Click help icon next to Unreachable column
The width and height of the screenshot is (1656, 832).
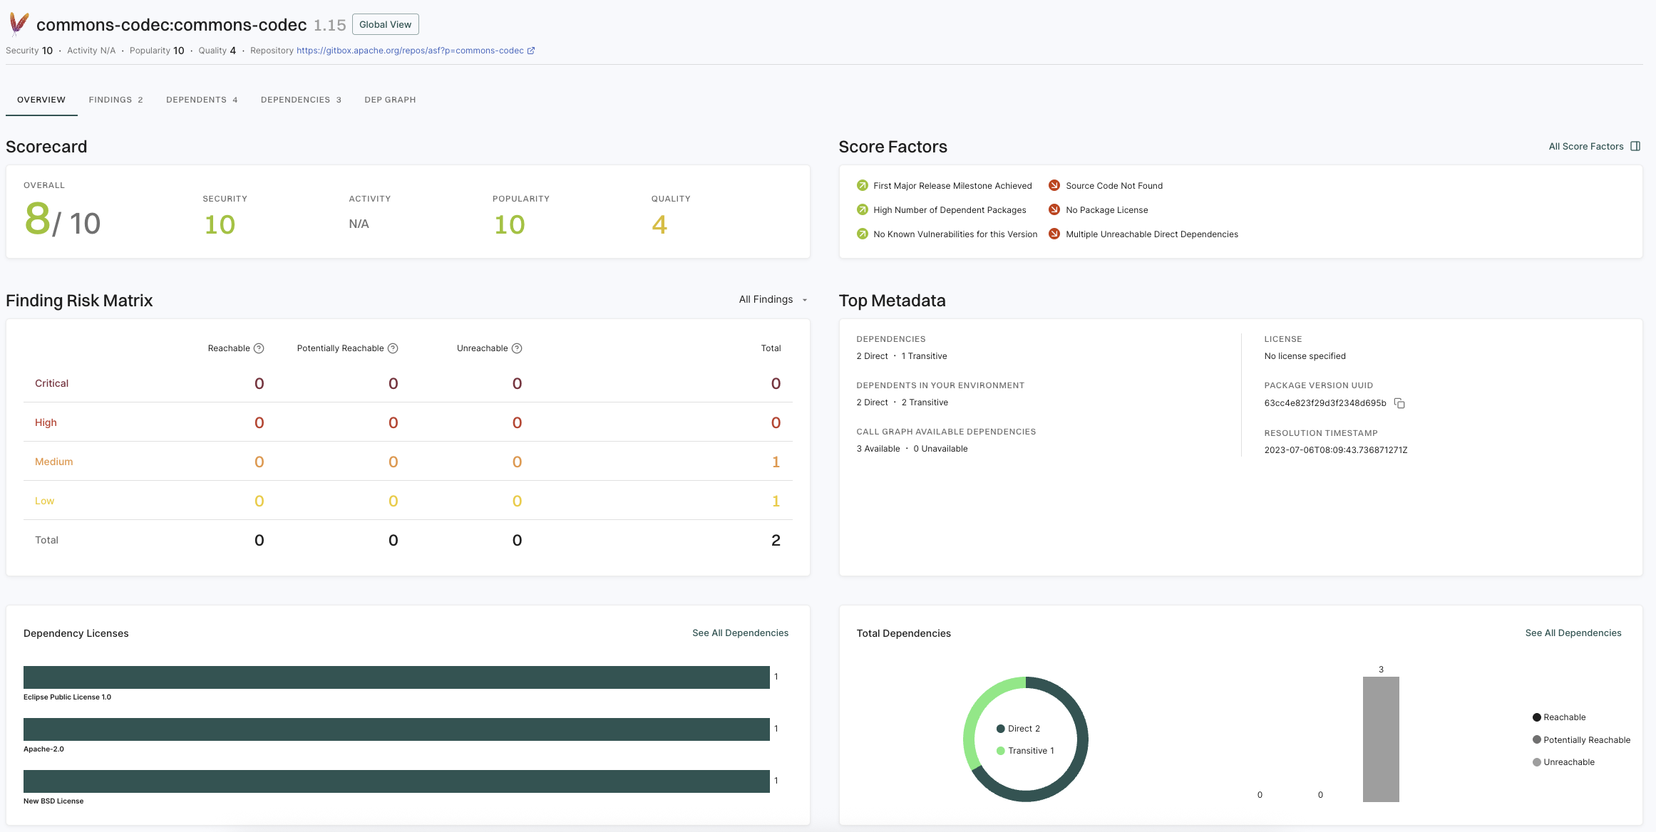(x=517, y=348)
